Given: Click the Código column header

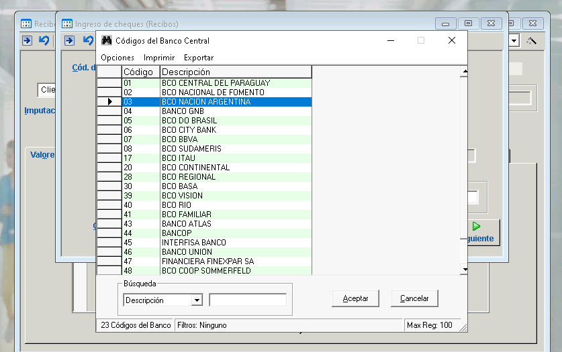Looking at the screenshot, I should [139, 72].
